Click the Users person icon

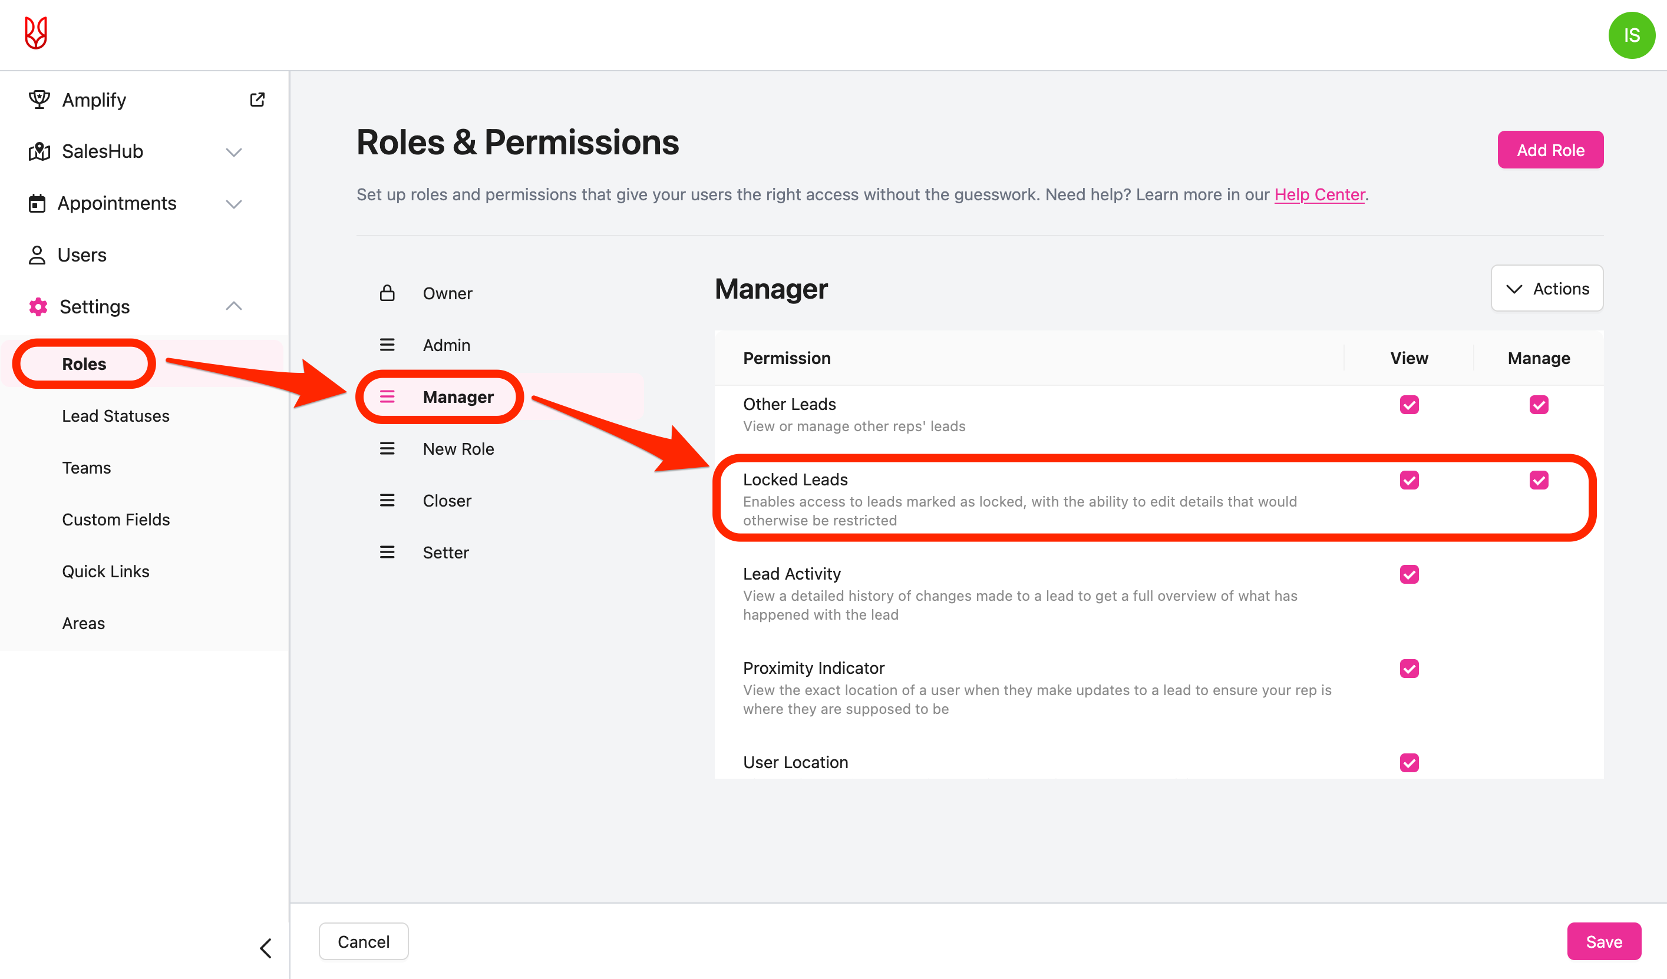(38, 254)
